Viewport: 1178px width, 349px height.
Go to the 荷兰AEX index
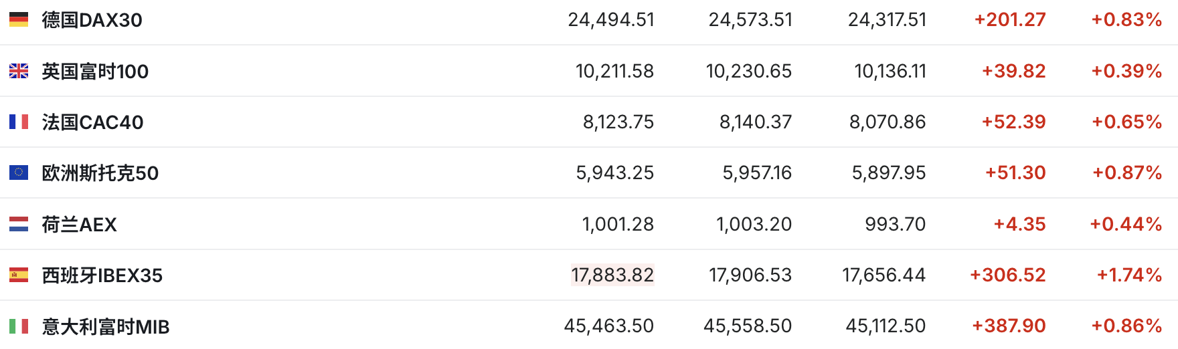coord(79,225)
